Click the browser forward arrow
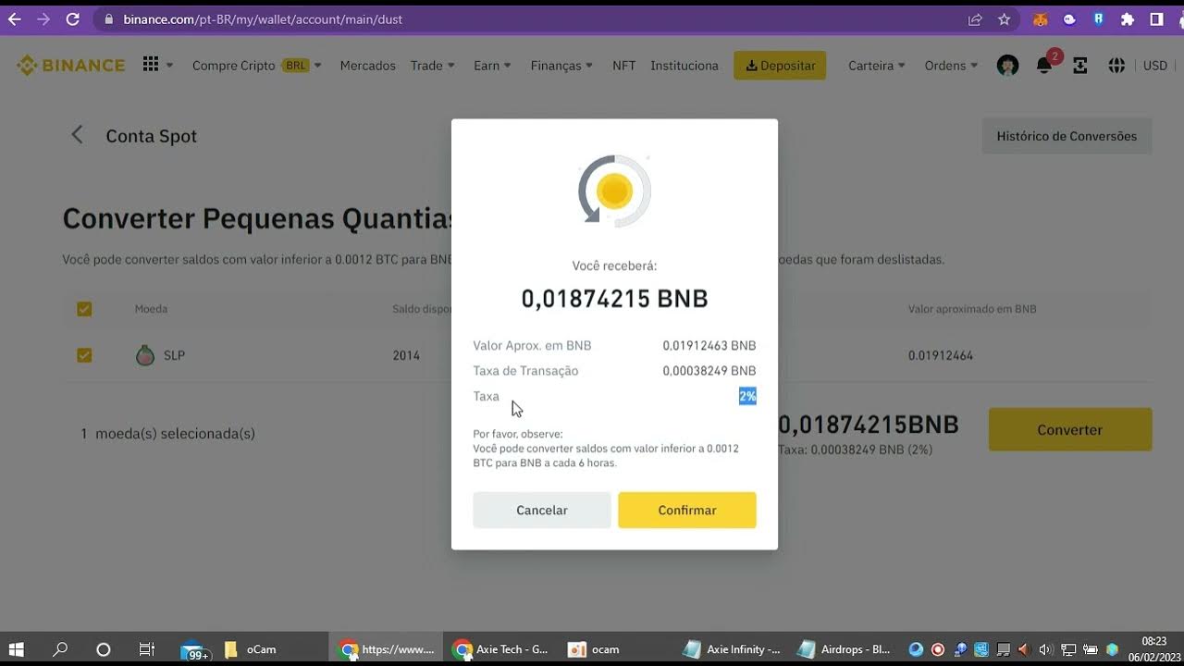The image size is (1184, 666). coord(43,18)
